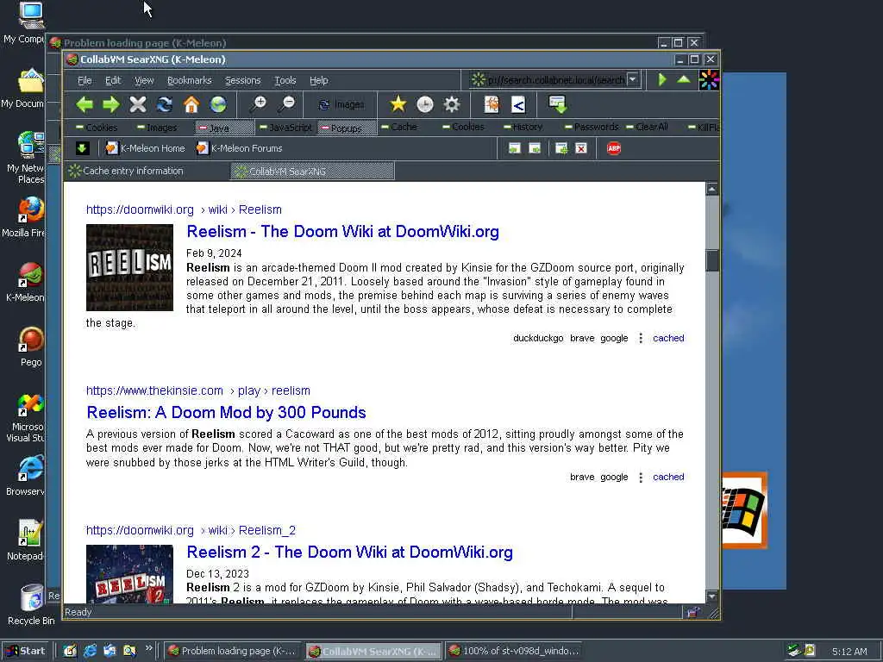Open Reelism: A Doom Mod by 300 Pounds
This screenshot has height=662, width=883.
click(x=227, y=412)
